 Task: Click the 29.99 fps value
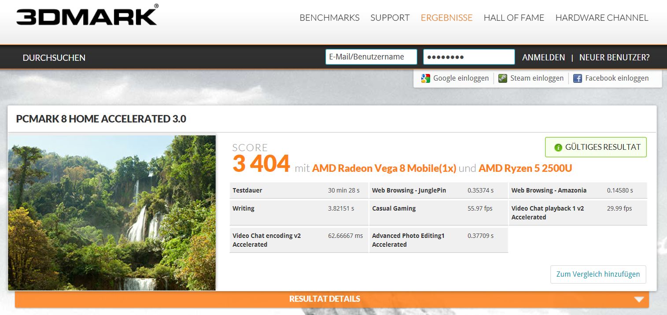tap(619, 208)
